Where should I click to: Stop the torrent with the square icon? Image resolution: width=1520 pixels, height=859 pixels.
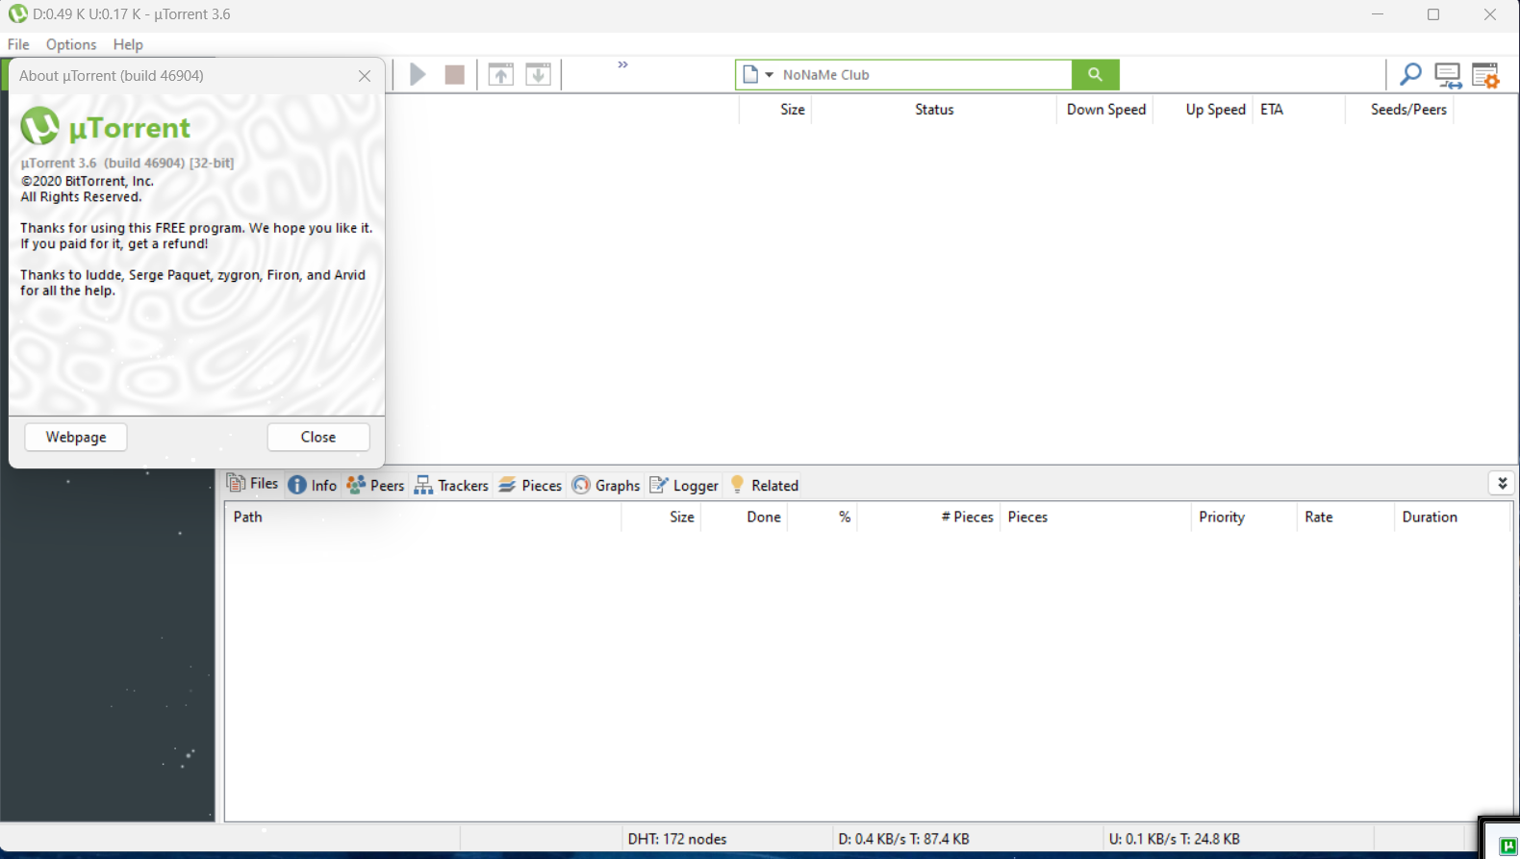(455, 74)
